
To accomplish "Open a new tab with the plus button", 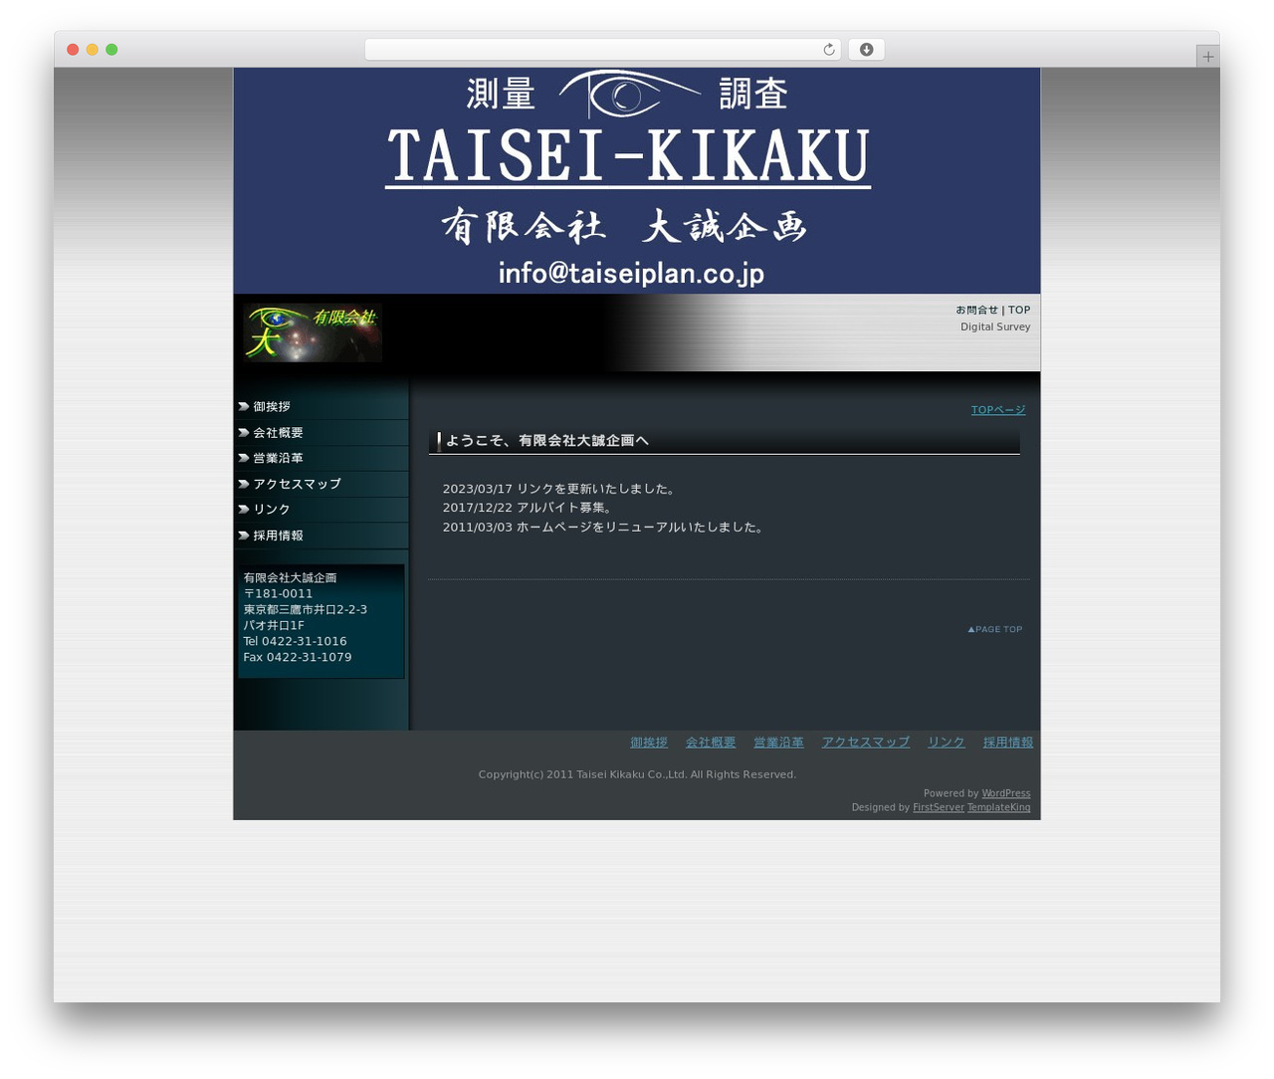I will [1207, 57].
